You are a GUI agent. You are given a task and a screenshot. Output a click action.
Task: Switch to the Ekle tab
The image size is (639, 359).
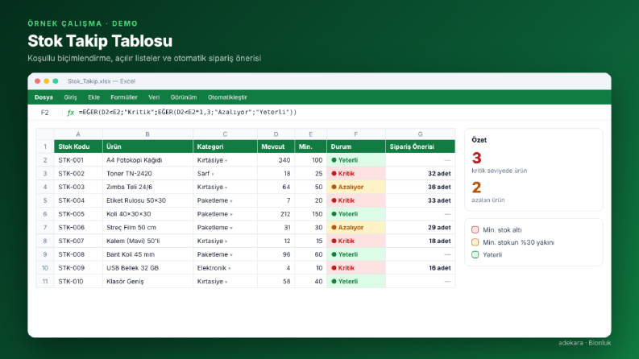point(93,97)
